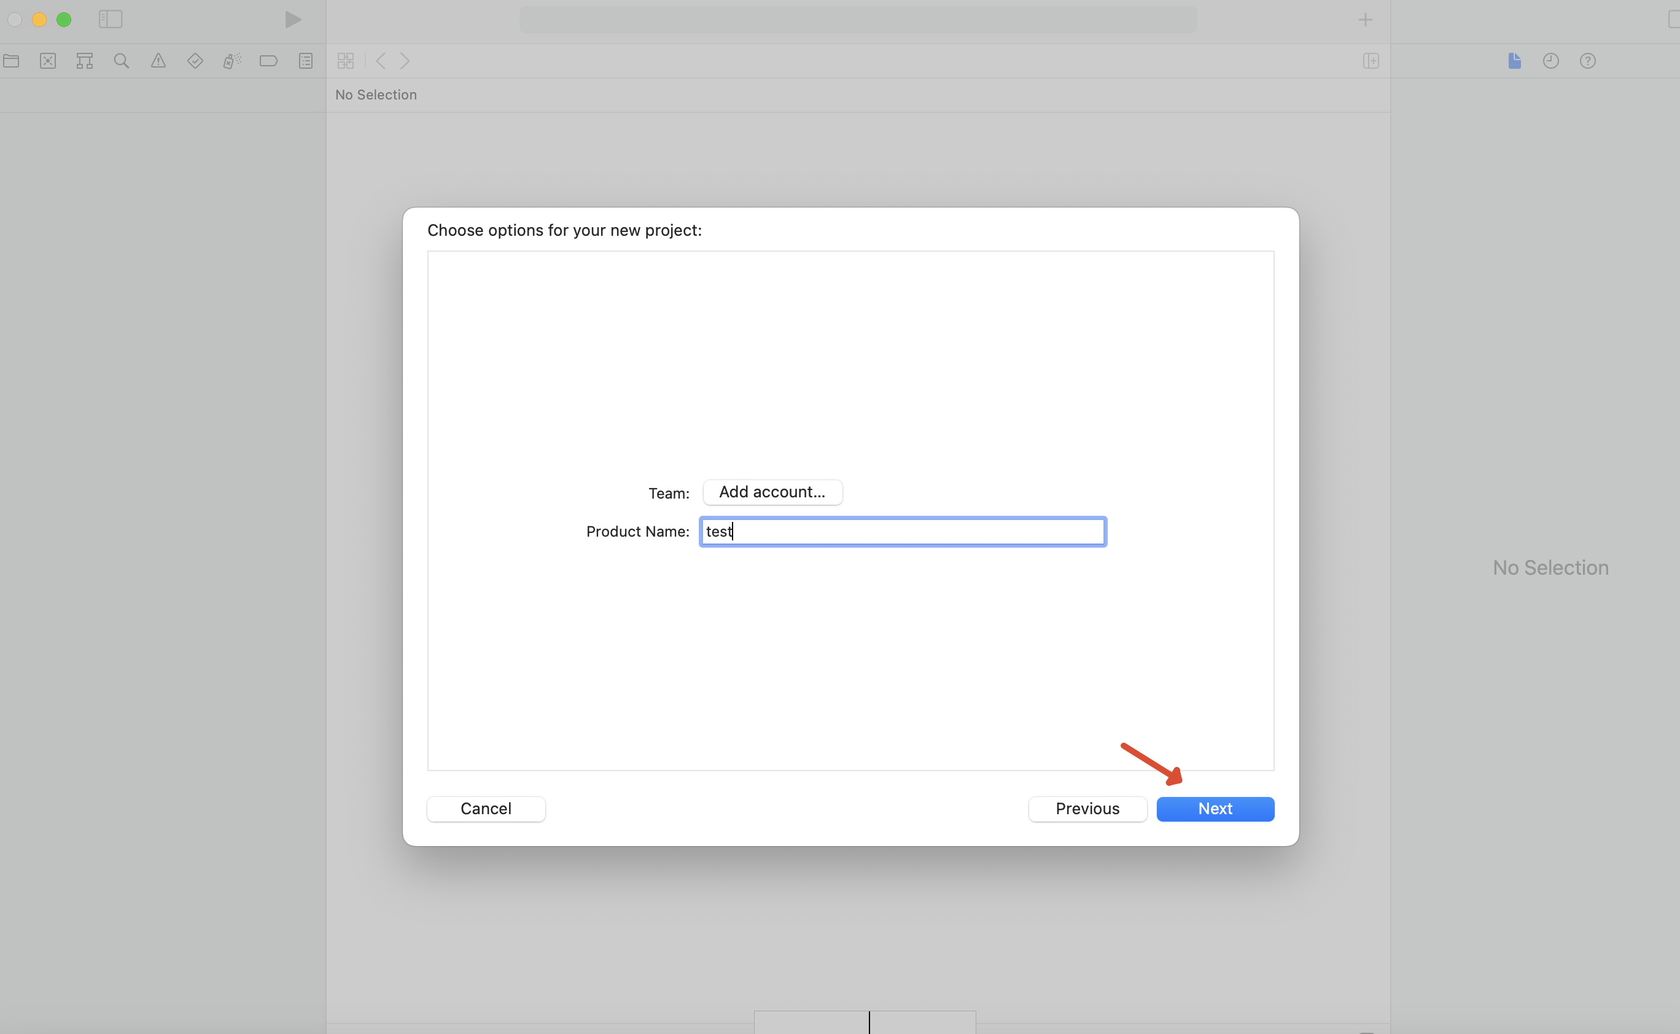Click the history navigator icon
The height and width of the screenshot is (1034, 1680).
(x=1552, y=60)
